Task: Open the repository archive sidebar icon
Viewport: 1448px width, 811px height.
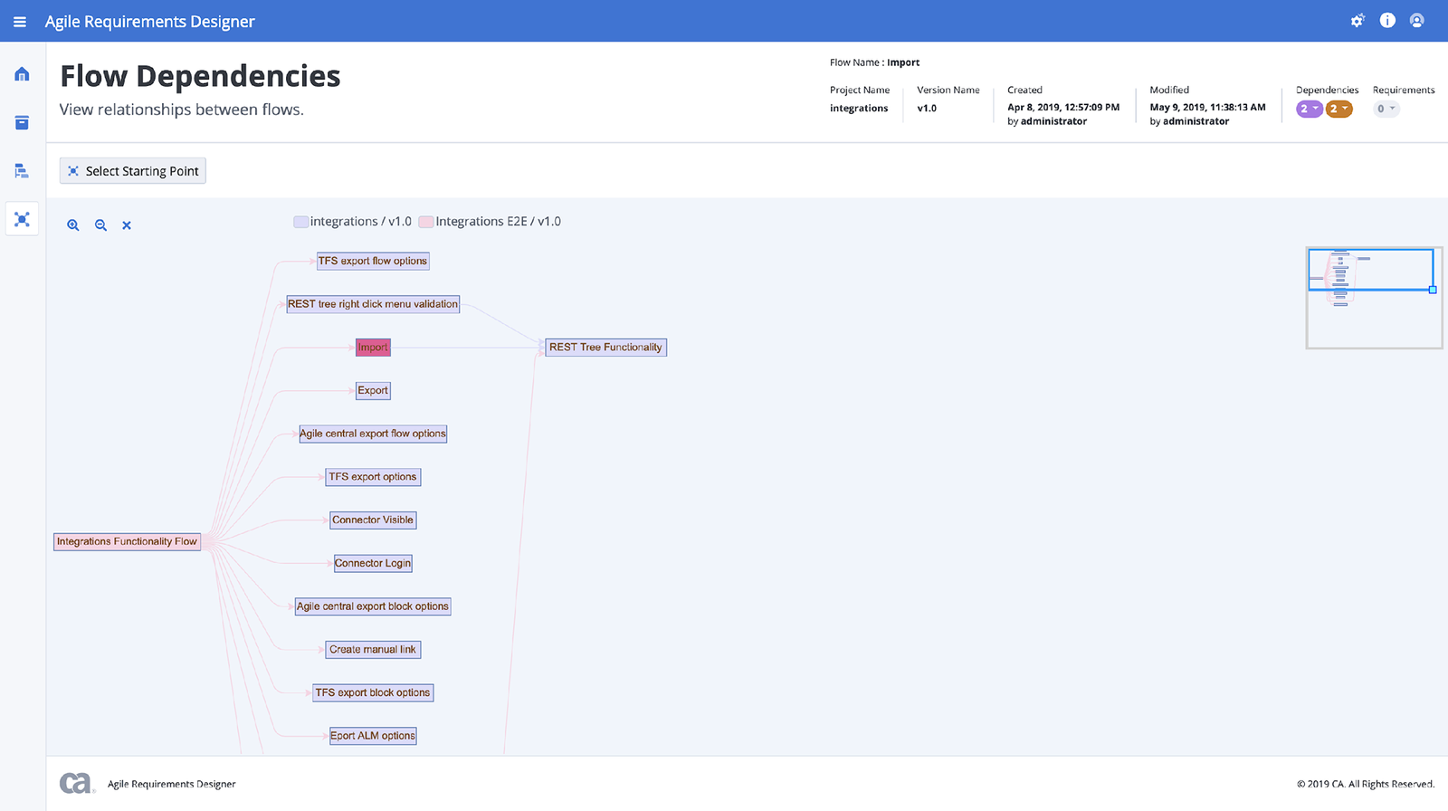Action: (x=22, y=122)
